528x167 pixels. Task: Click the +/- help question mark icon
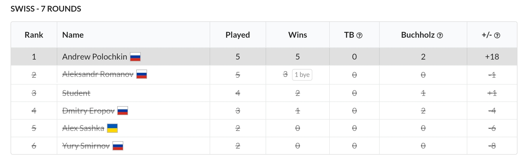[497, 35]
